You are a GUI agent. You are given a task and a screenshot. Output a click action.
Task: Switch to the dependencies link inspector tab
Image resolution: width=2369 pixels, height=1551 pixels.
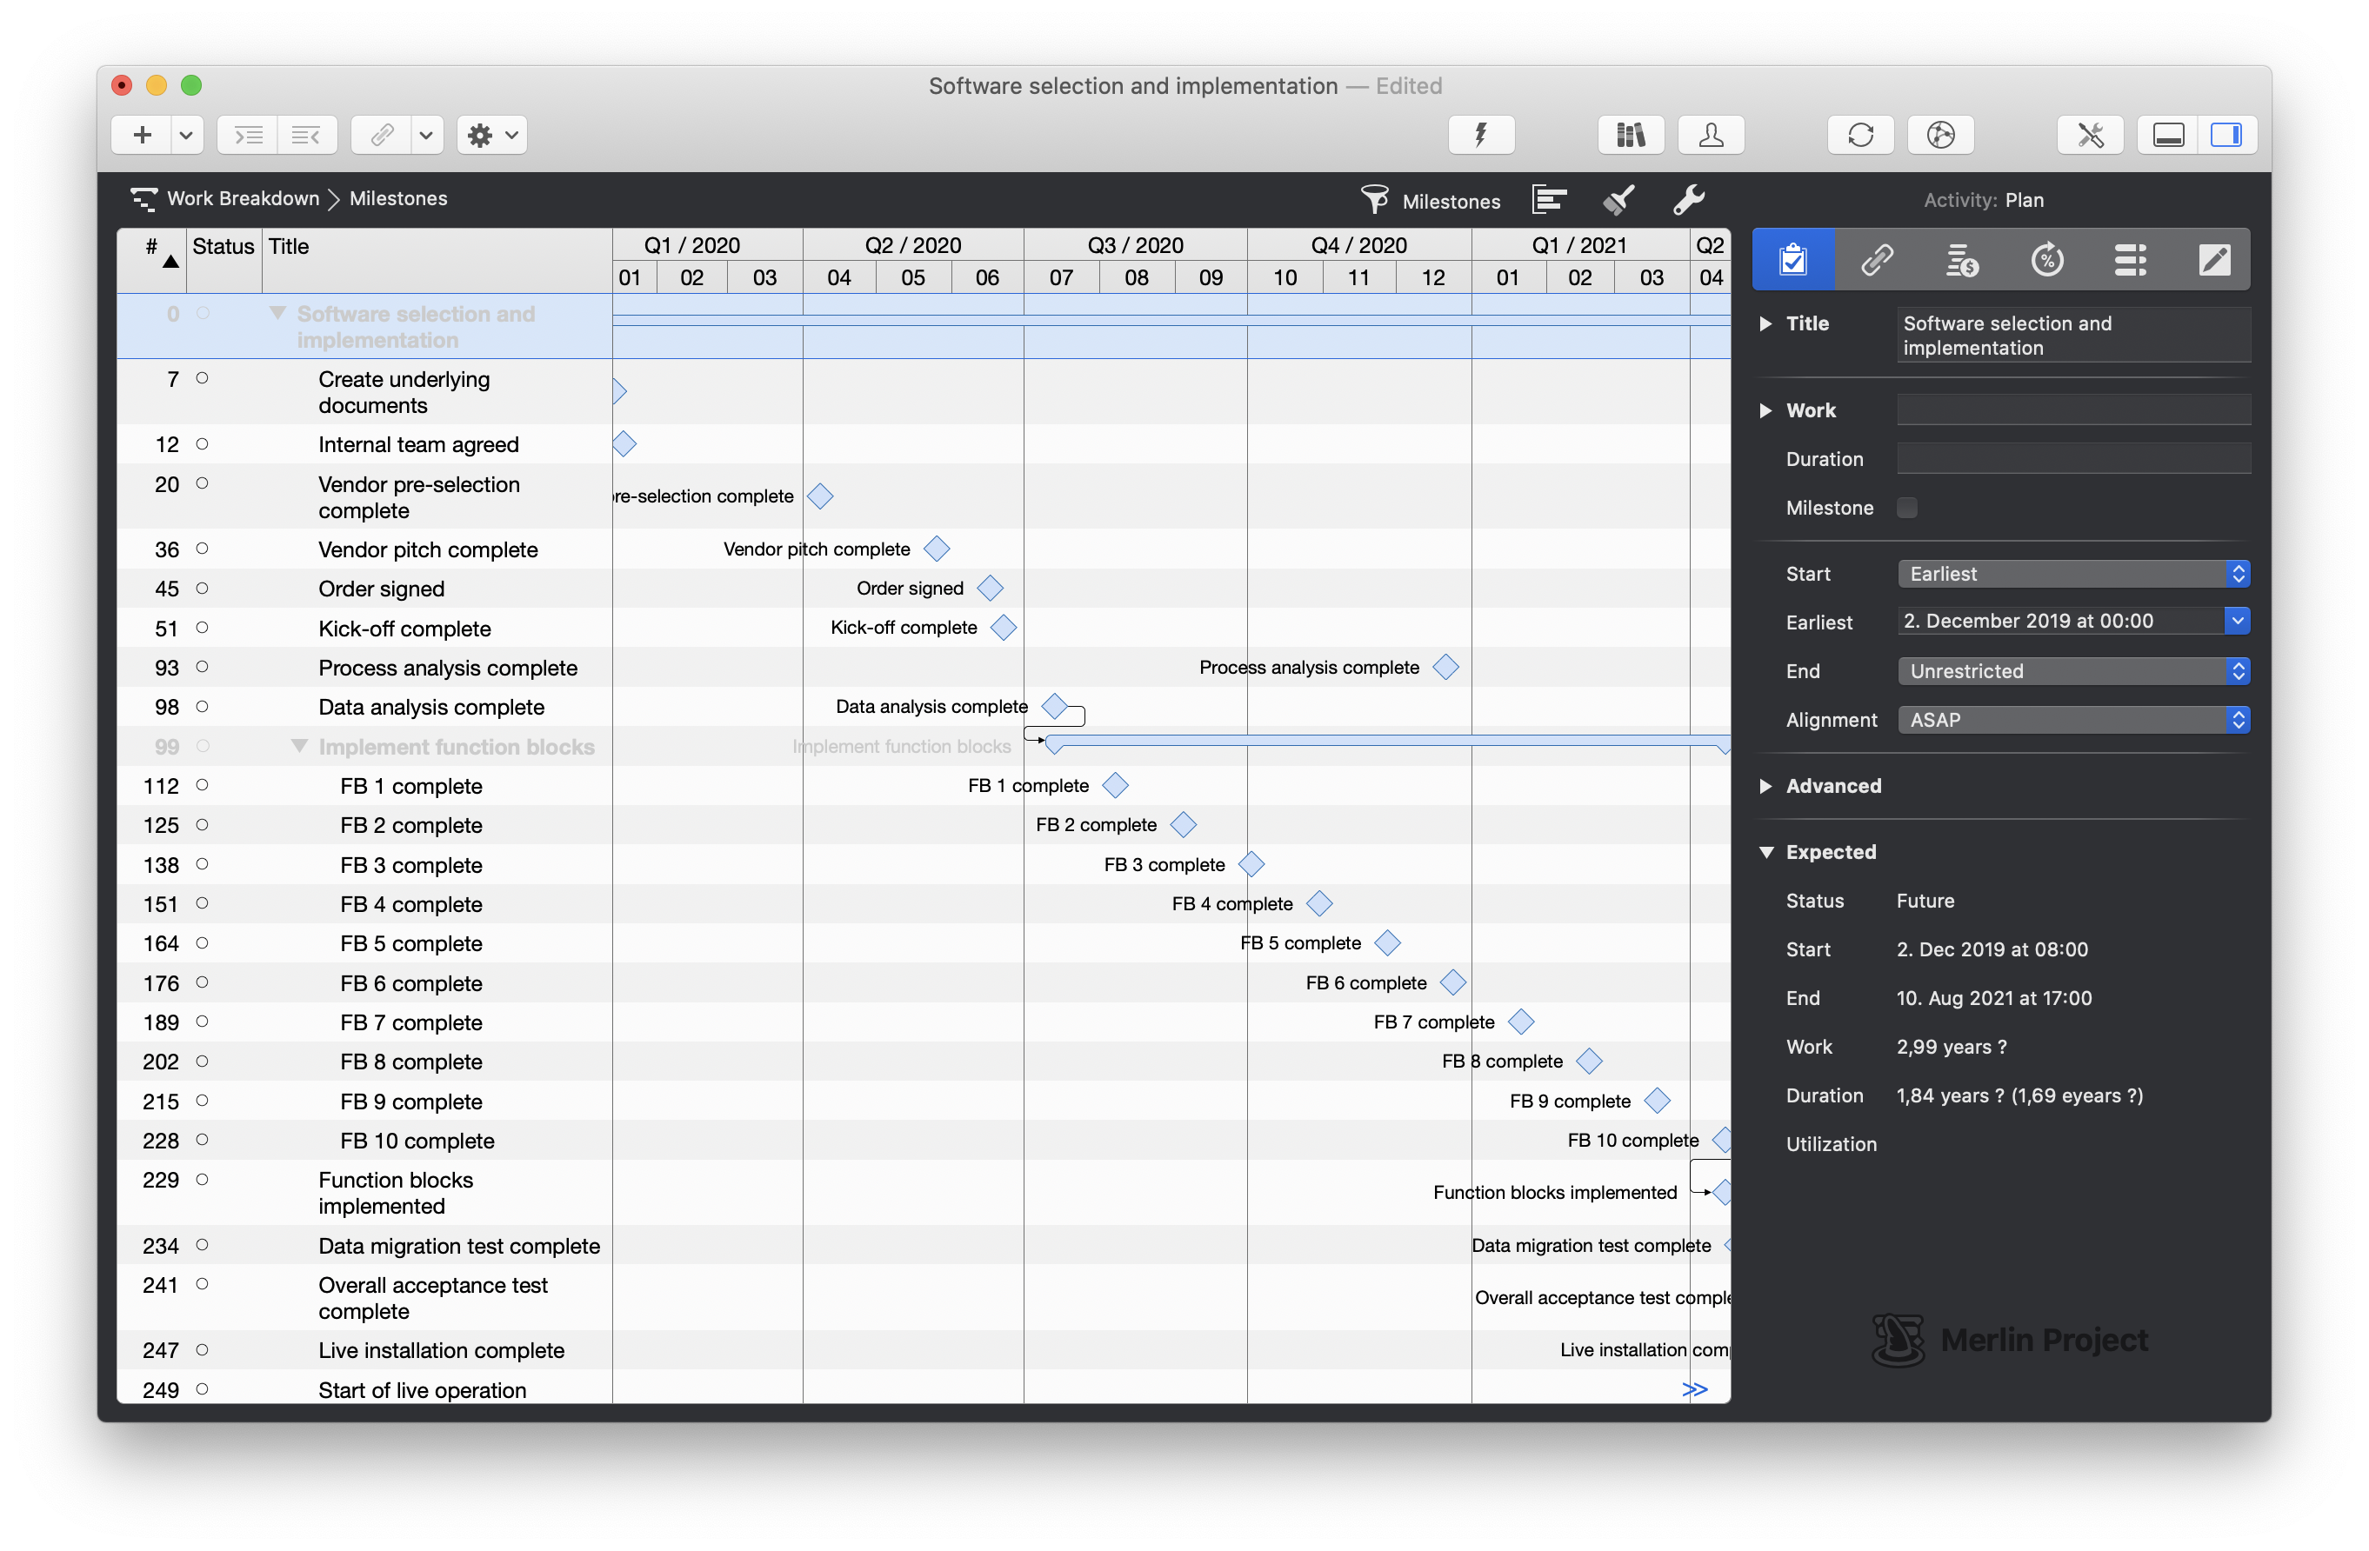point(1878,260)
